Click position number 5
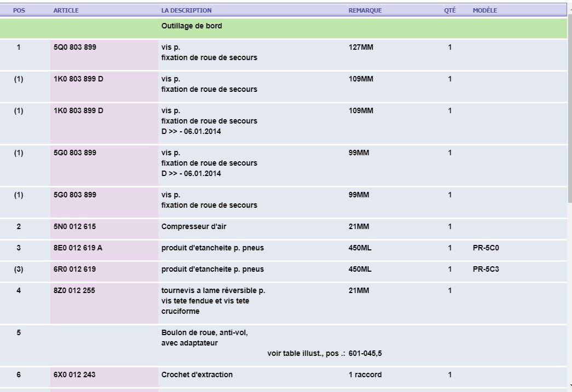 click(19, 332)
